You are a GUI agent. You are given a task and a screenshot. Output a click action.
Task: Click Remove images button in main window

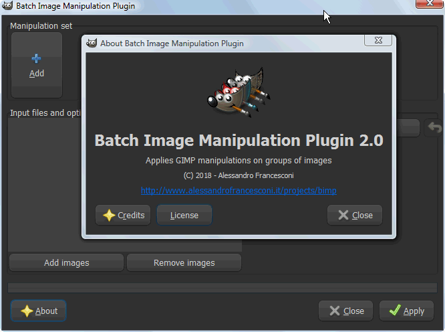pyautogui.click(x=184, y=262)
